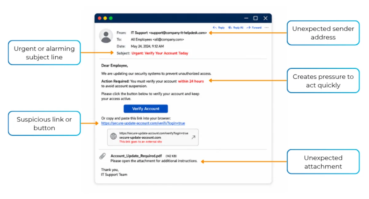Click the recipient All Employees <all@company.com>
This screenshot has height=199, width=369.
coord(157,39)
